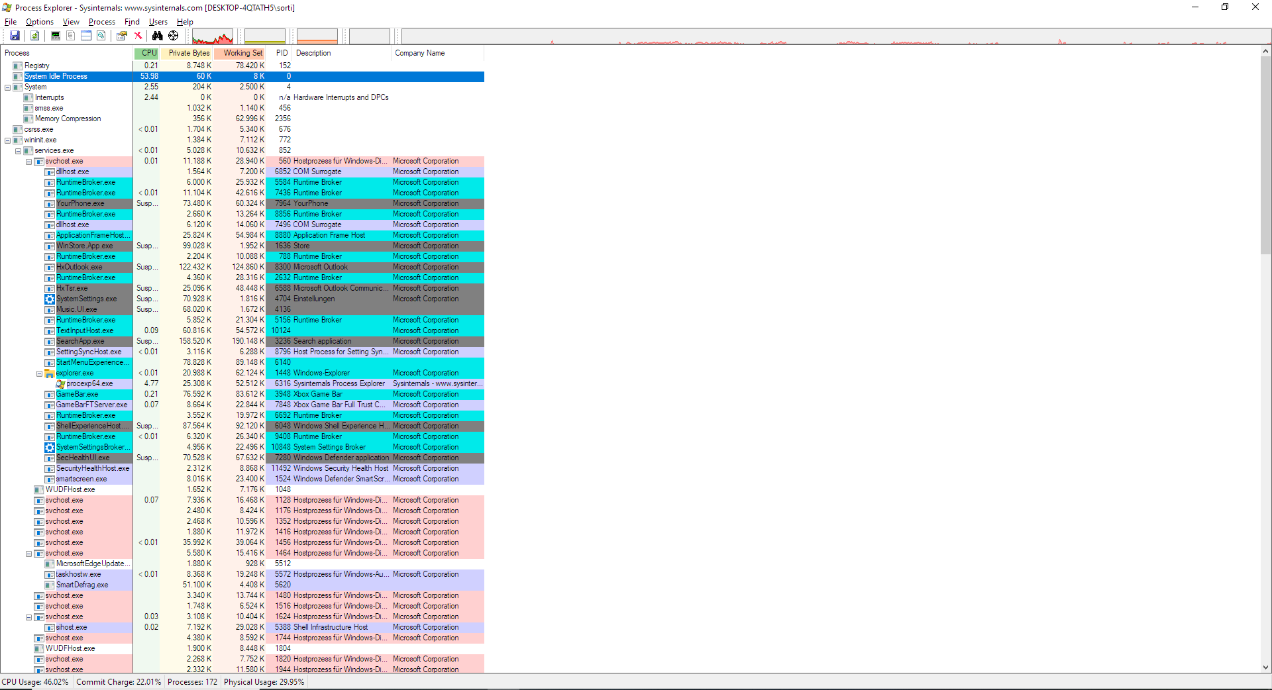Click the explorer.exe folder icon

coord(50,373)
